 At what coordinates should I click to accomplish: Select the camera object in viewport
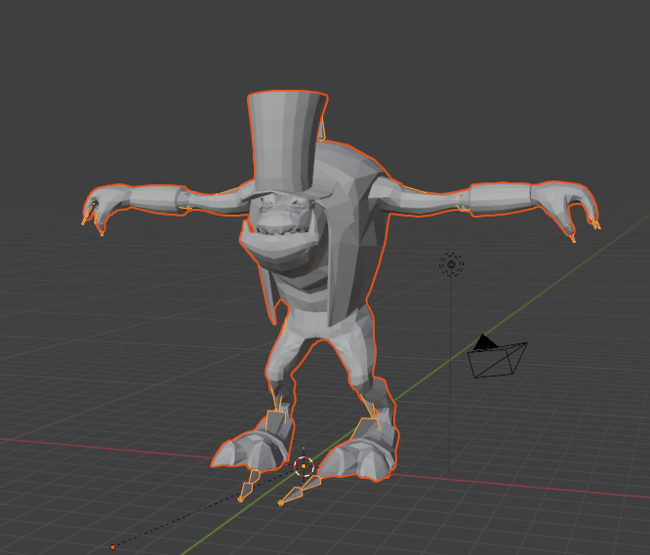(x=497, y=357)
